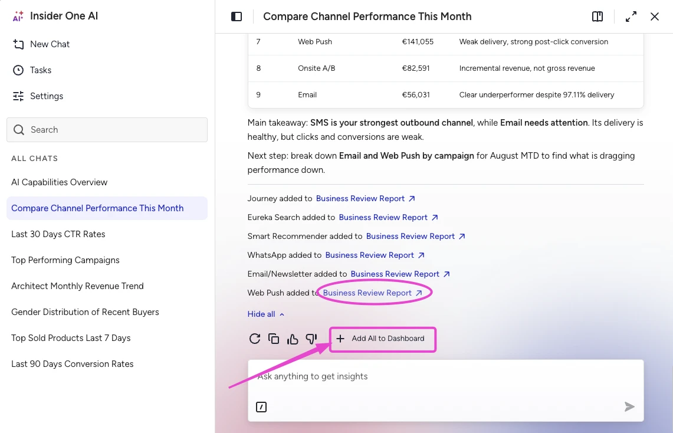
Task: Open the book guide icon in header
Action: (x=598, y=17)
